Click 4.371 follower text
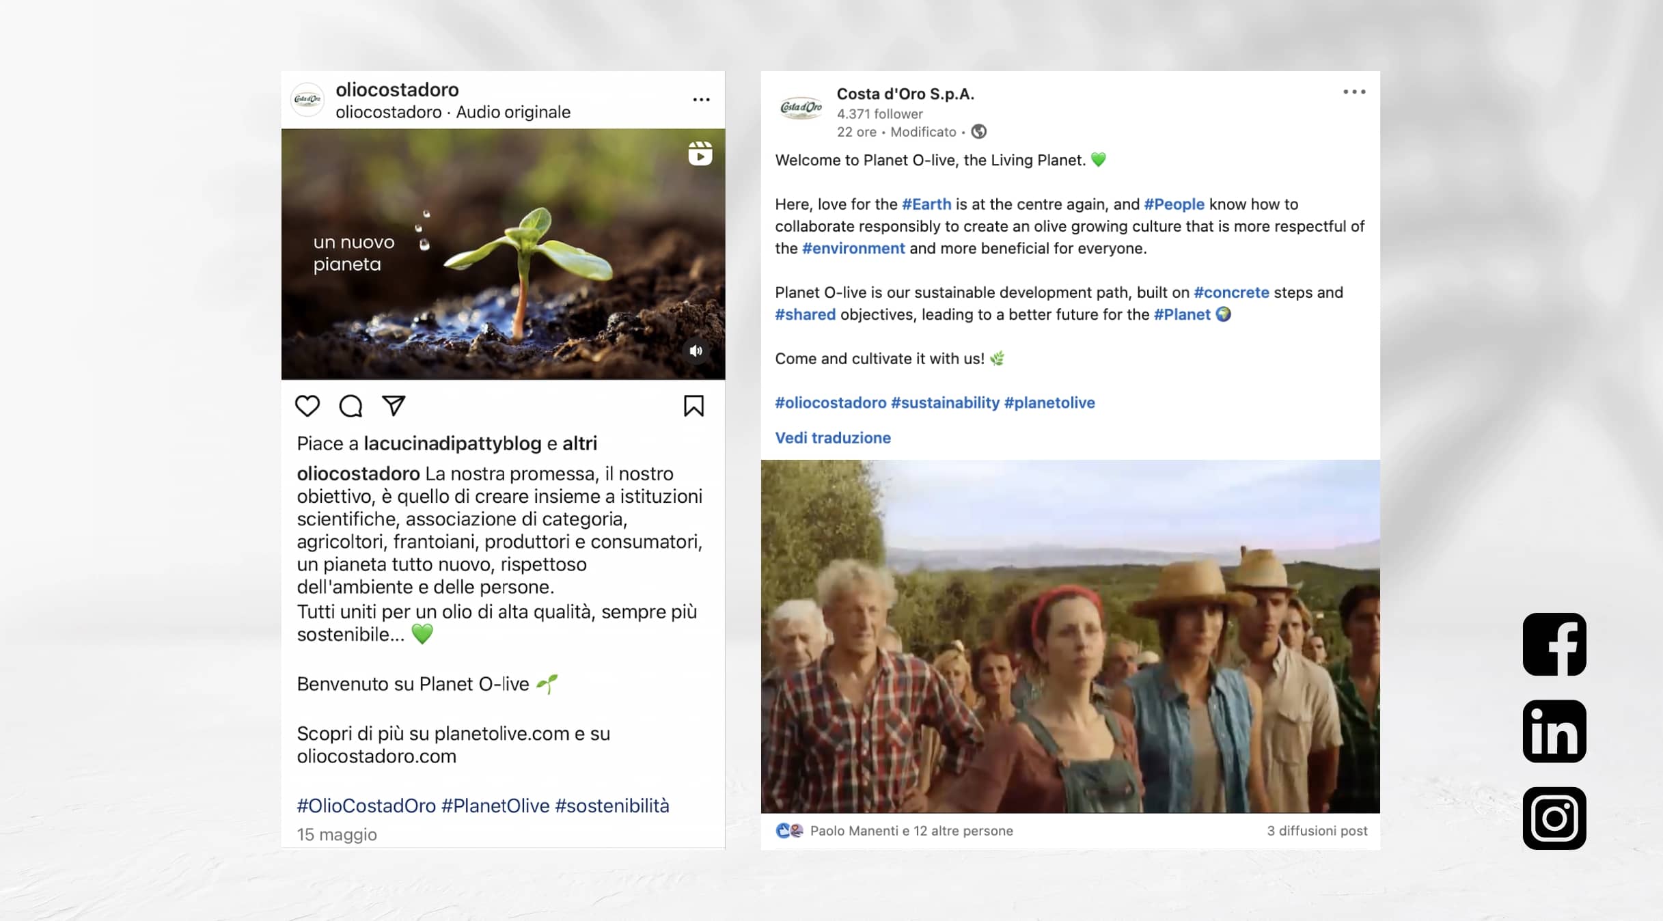Image resolution: width=1663 pixels, height=921 pixels. (880, 114)
